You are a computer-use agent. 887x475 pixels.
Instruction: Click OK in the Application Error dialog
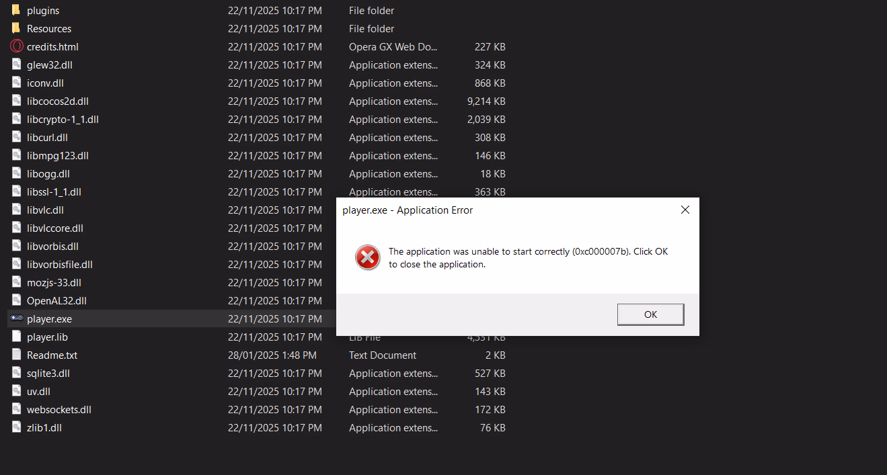point(650,314)
